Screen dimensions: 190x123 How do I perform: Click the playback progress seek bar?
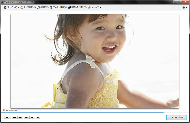(95, 112)
